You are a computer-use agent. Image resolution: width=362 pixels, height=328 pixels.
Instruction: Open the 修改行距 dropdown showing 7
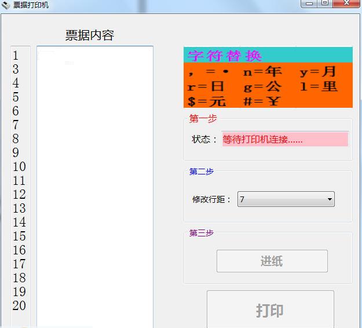pos(286,199)
